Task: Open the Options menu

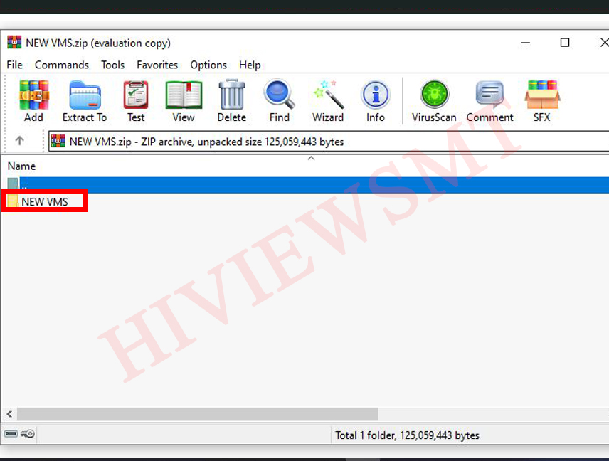Action: click(208, 65)
